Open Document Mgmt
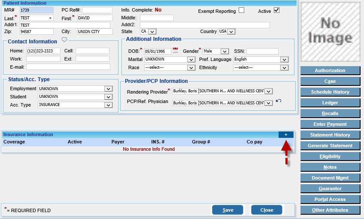Image resolution: width=364 pixels, height=219 pixels. [x=330, y=178]
